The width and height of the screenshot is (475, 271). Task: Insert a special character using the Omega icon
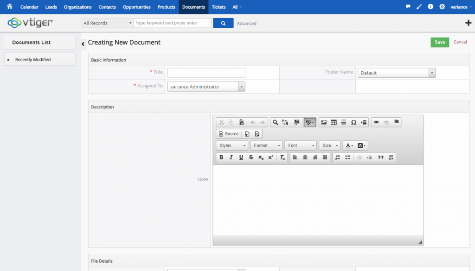[353, 122]
